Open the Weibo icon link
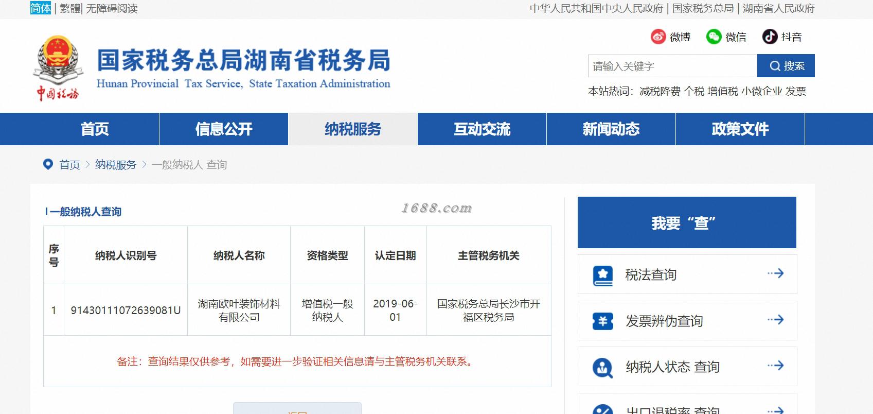Viewport: 873px width, 414px height. [x=658, y=37]
